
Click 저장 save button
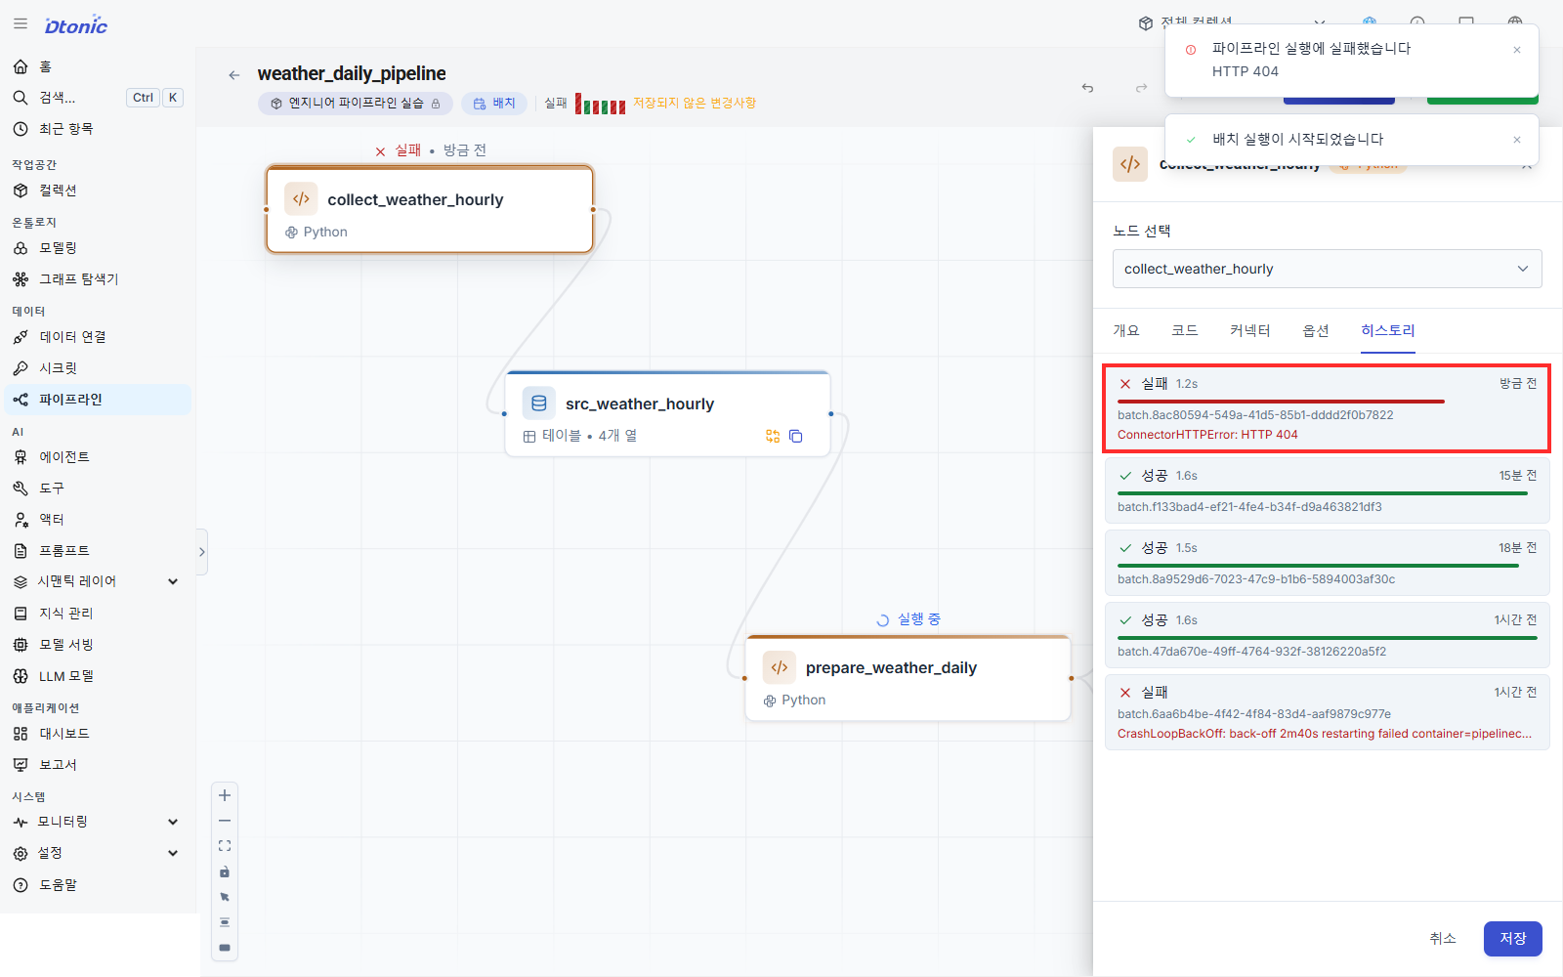(x=1513, y=939)
